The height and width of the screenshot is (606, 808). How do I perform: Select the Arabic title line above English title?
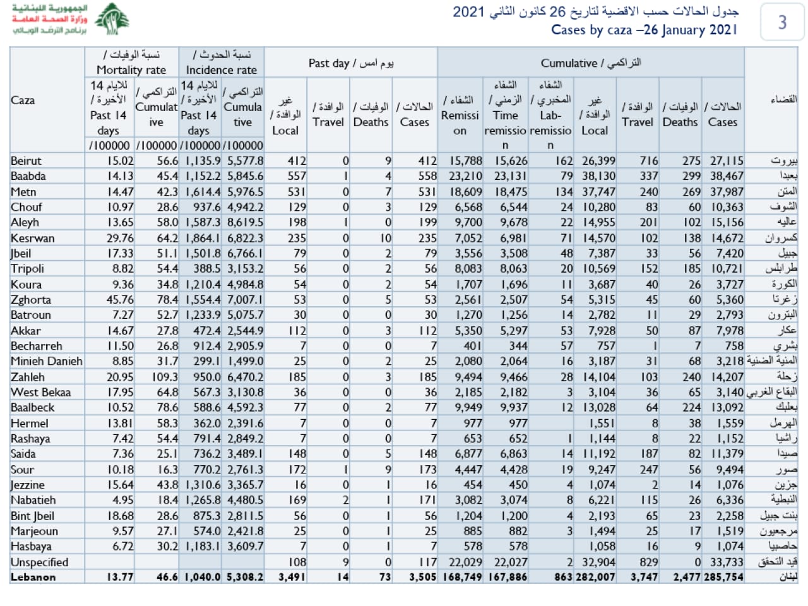tap(595, 11)
